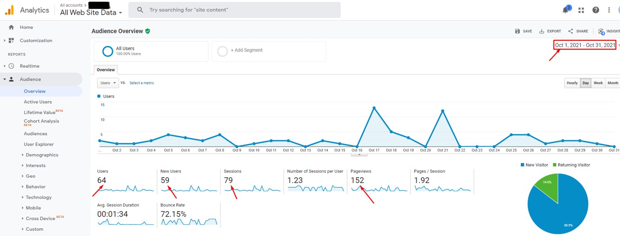This screenshot has height=236, width=620.
Task: Click the Pageviews metric card
Action: pos(379,181)
